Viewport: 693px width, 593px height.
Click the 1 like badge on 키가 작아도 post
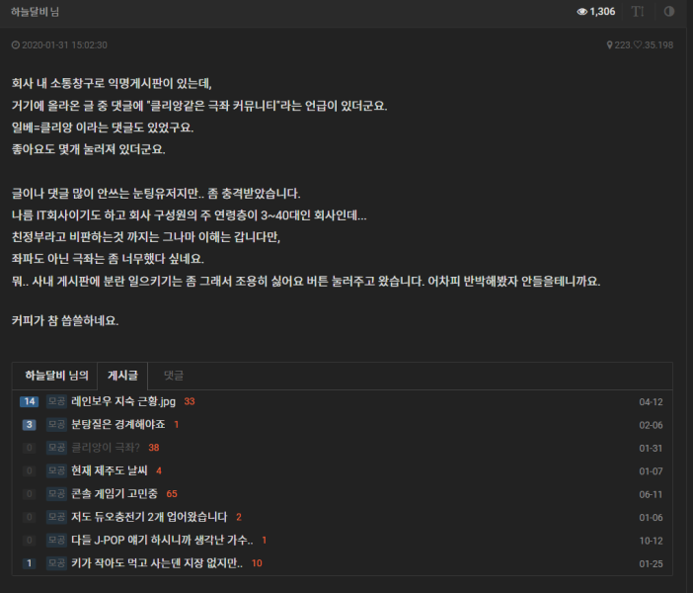[x=30, y=563]
